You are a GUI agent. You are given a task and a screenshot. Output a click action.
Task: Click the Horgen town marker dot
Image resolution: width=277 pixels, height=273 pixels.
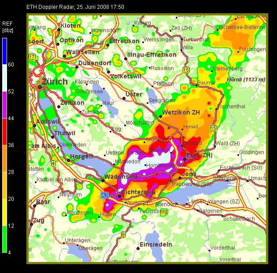coord(69,160)
